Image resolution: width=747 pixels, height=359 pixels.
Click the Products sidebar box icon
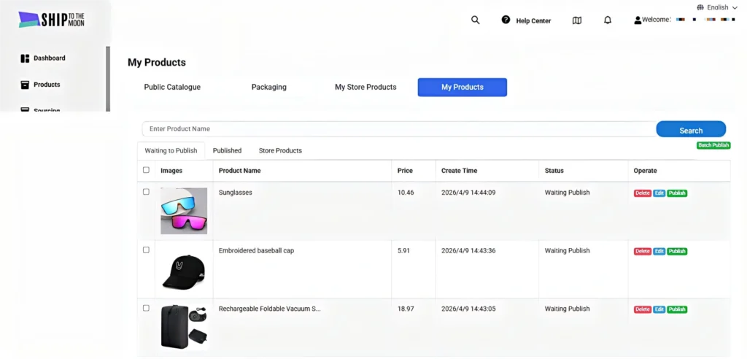[x=26, y=85]
